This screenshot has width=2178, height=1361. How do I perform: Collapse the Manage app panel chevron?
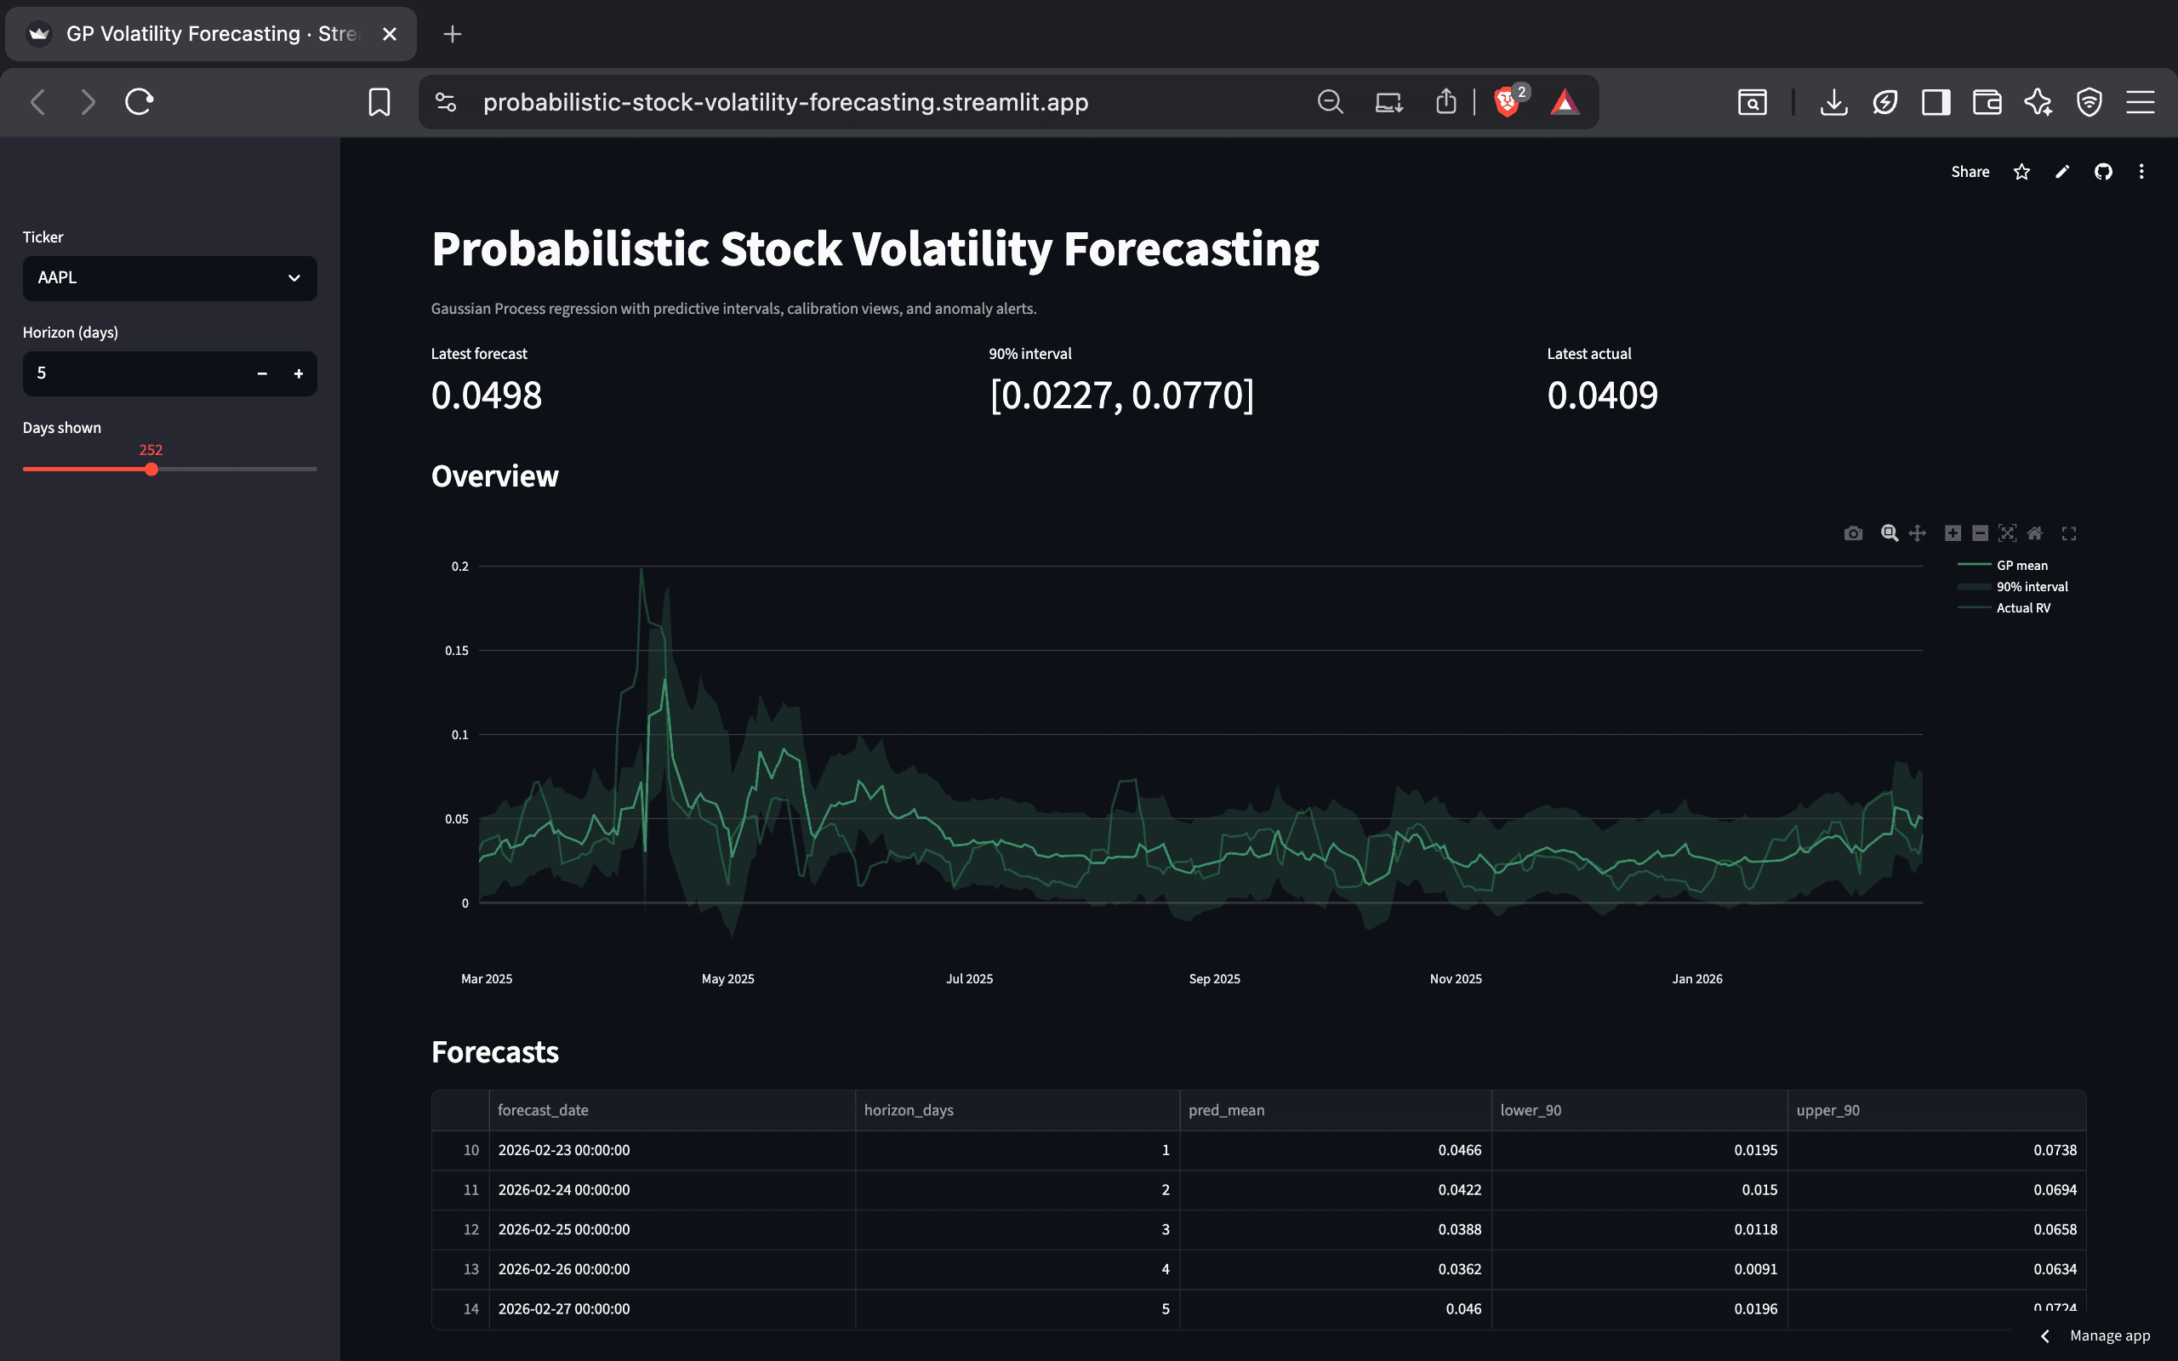tap(2044, 1335)
